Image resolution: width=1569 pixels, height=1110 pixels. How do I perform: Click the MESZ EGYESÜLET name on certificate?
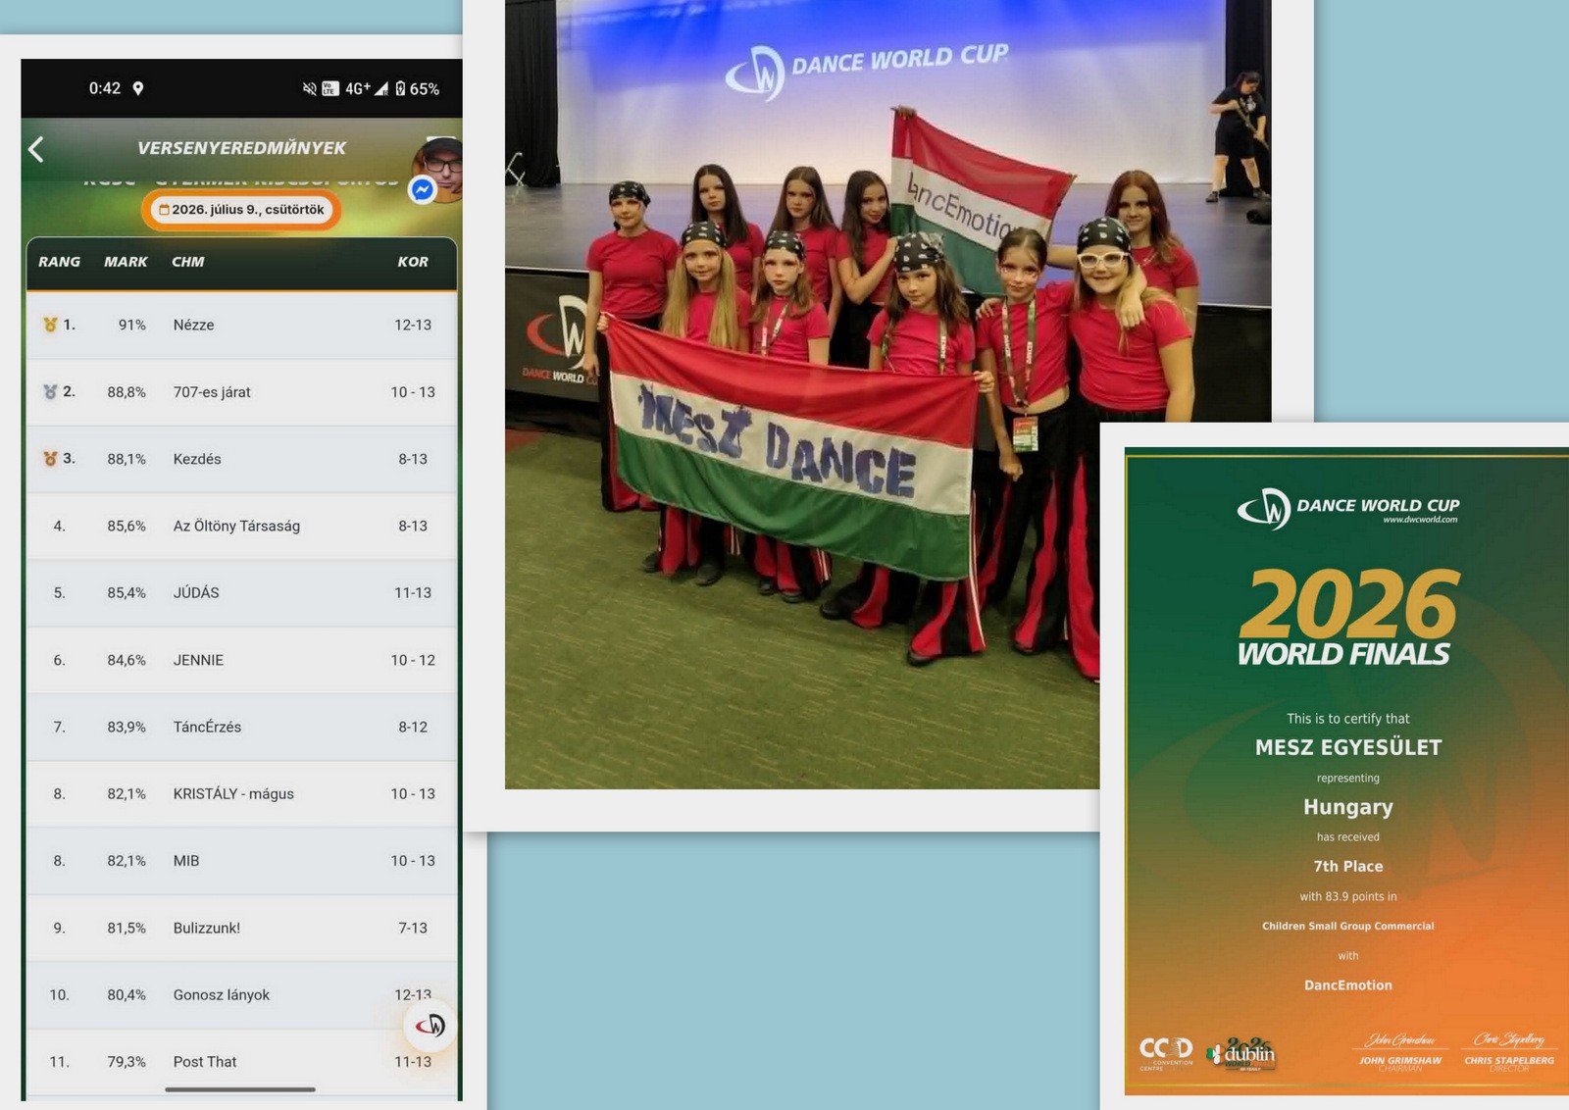pyautogui.click(x=1348, y=747)
